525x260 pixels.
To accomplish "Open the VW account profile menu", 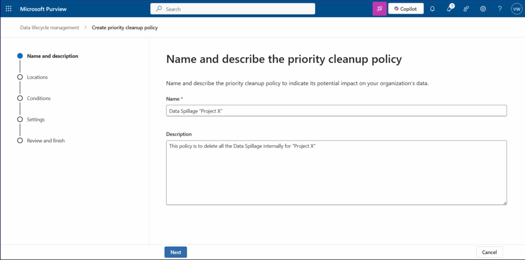I will 516,9.
